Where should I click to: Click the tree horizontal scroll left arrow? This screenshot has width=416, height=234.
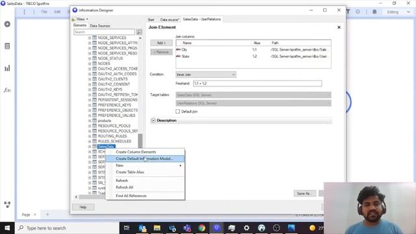click(x=76, y=197)
